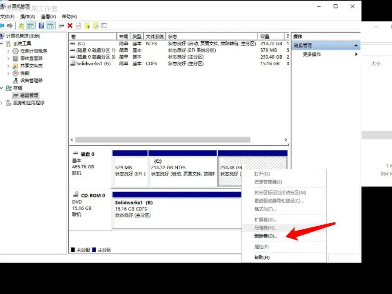The width and height of the screenshot is (392, 294).
Task: Open the 操作(A) menu
Action: click(x=27, y=17)
